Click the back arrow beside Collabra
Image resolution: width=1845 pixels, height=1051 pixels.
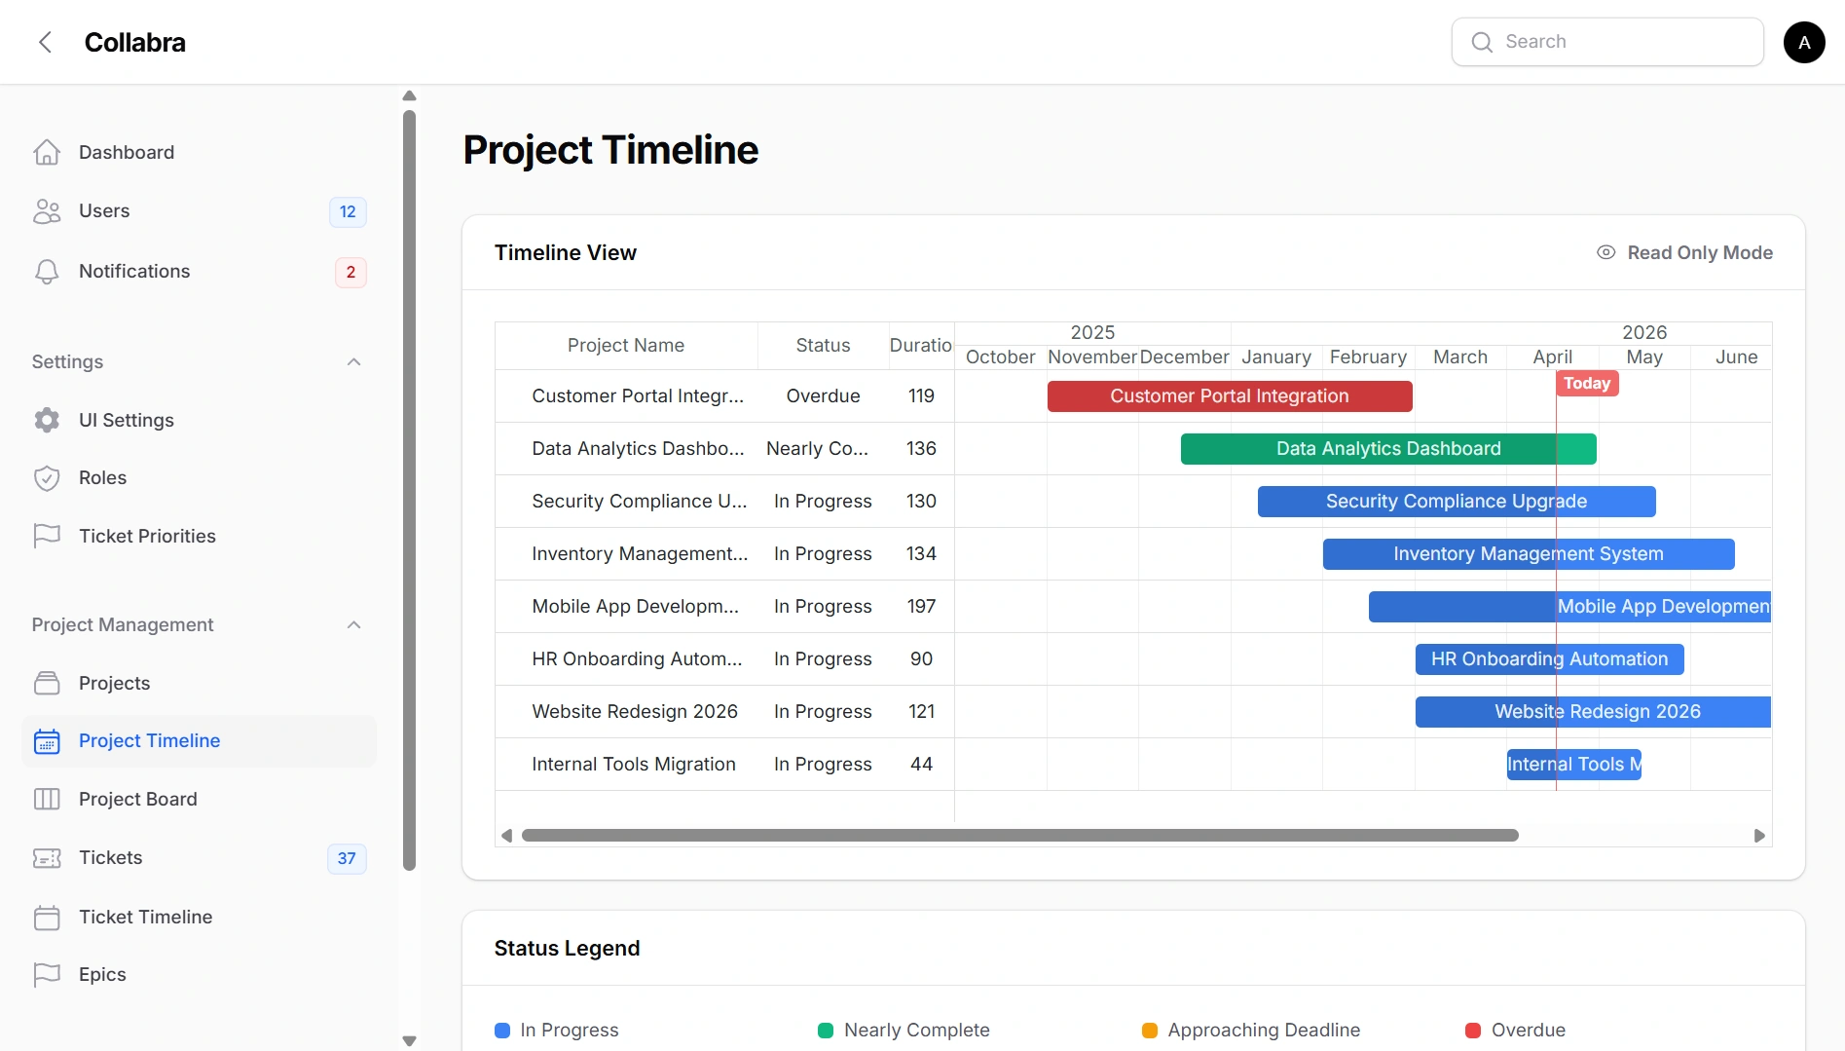(x=45, y=42)
